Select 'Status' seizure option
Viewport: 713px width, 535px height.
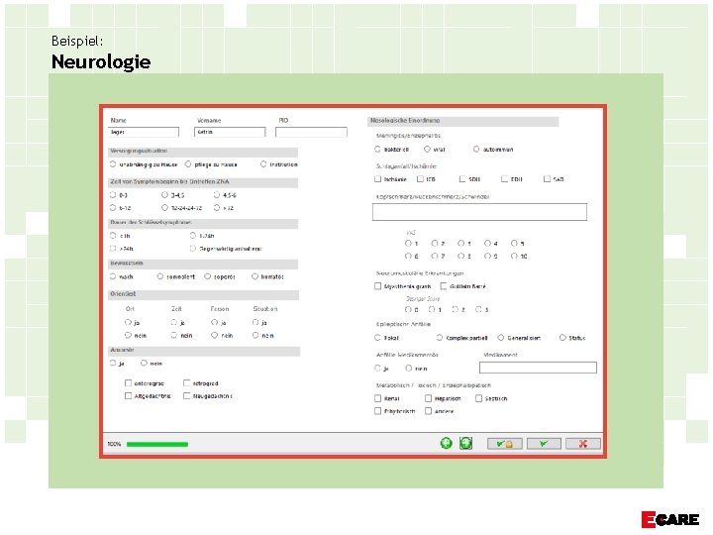point(562,338)
